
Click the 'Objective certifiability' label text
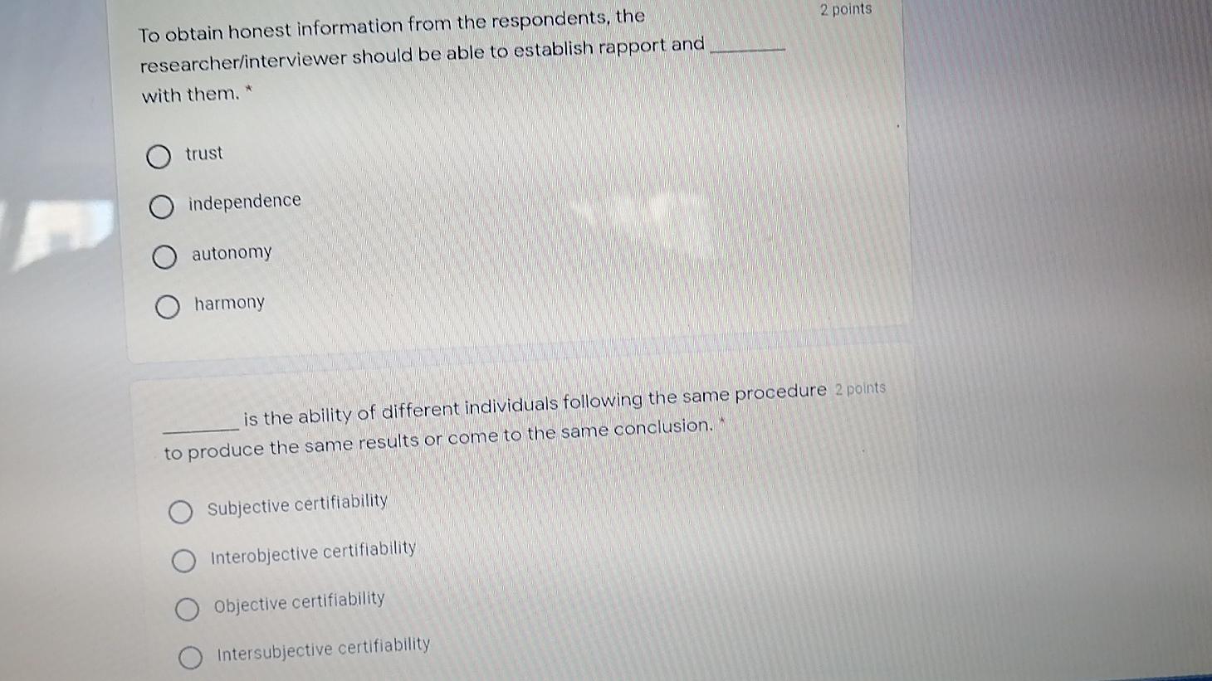click(x=300, y=601)
